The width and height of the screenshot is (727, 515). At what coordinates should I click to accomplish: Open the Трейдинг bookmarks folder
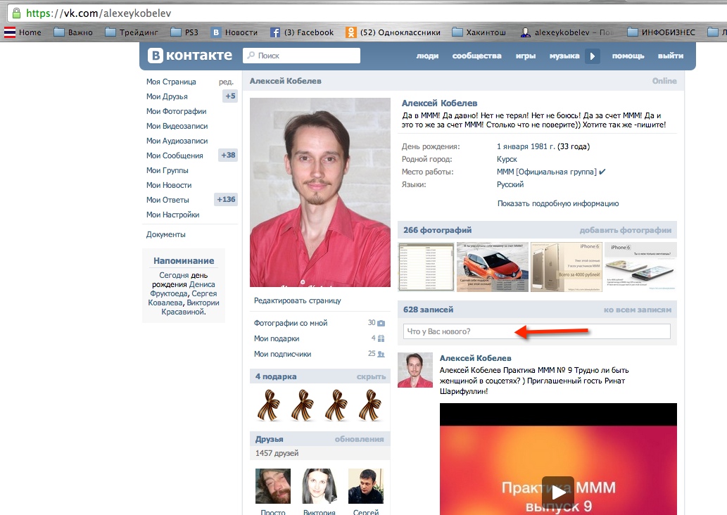pyautogui.click(x=132, y=32)
